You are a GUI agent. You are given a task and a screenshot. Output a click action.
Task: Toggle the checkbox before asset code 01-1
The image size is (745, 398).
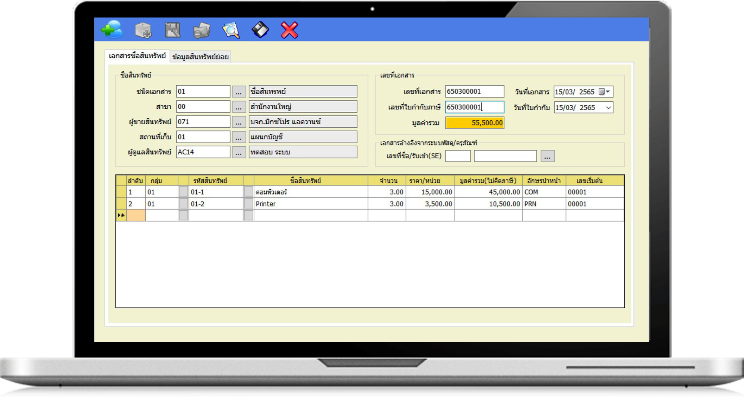pos(183,192)
